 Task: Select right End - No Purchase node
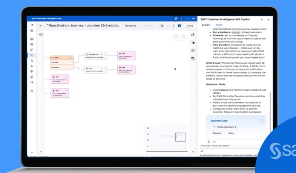click(x=126, y=70)
